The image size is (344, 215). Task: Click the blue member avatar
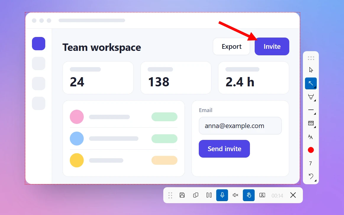tap(77, 139)
